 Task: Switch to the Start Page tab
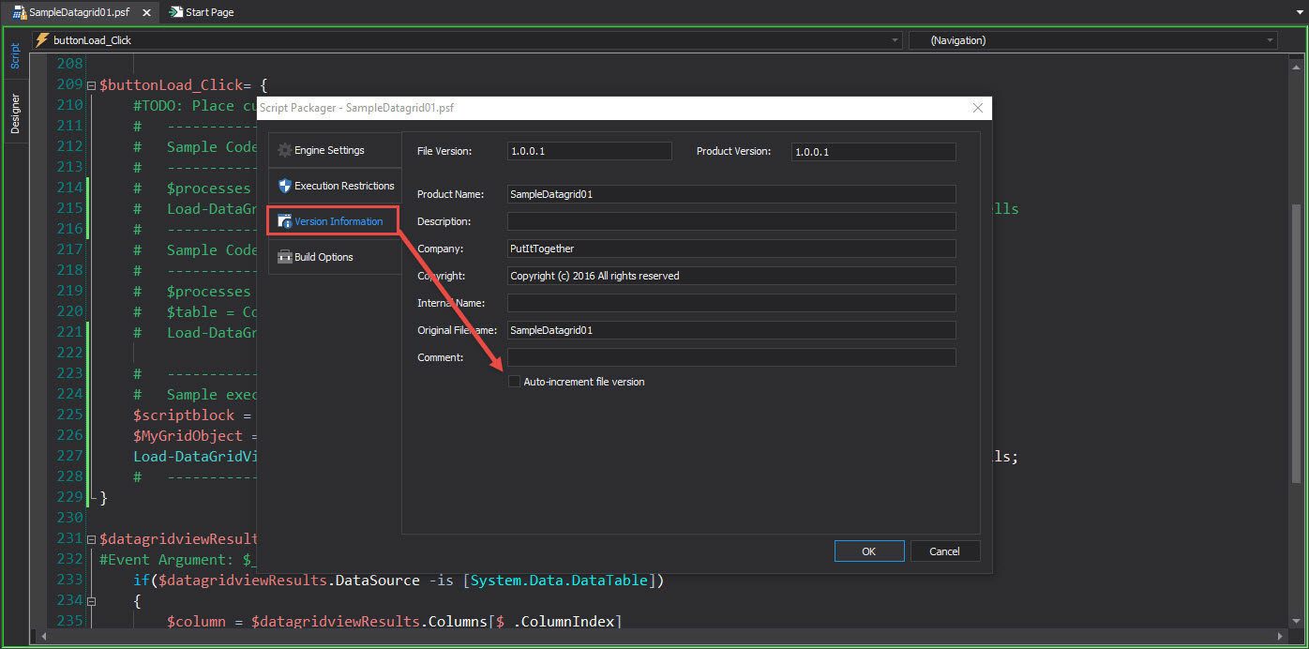[x=202, y=12]
